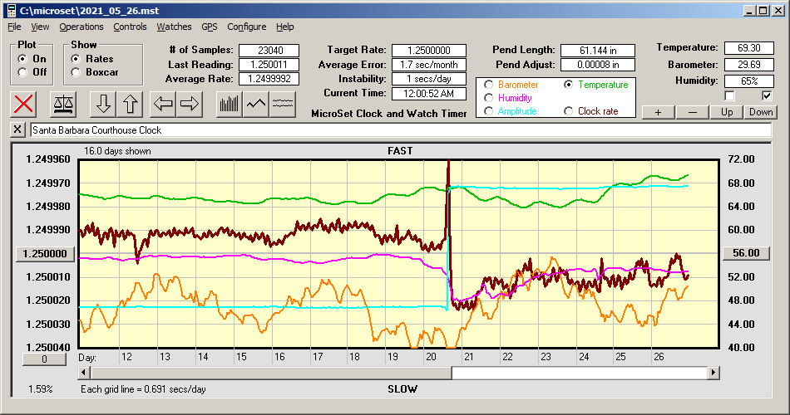Screen dimensions: 790x415
Task: Click the Humidity 65% field
Action: [x=748, y=81]
